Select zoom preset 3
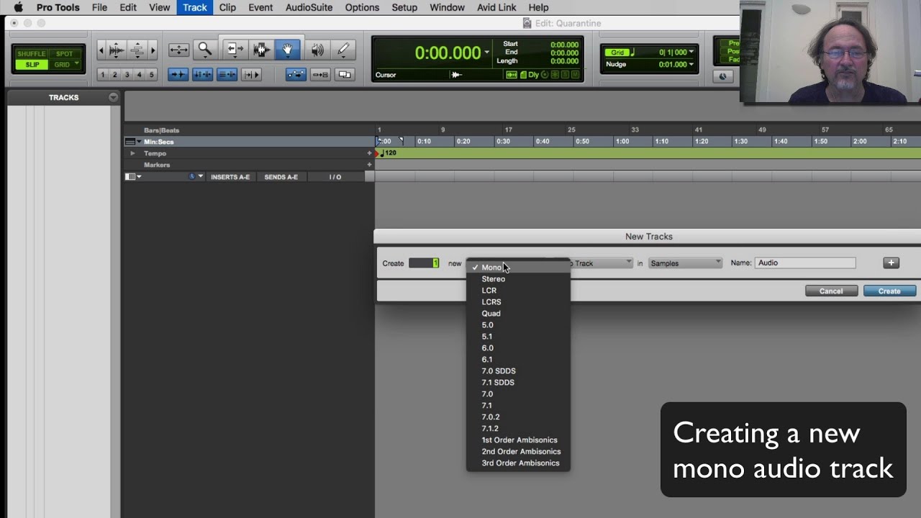 tap(127, 74)
